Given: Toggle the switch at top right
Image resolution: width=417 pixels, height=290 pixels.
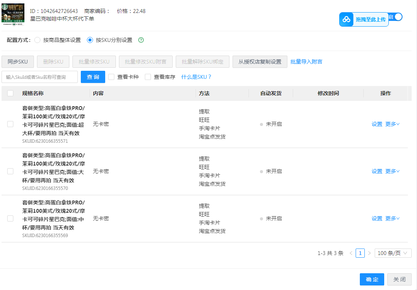Looking at the screenshot, I should (x=397, y=17).
